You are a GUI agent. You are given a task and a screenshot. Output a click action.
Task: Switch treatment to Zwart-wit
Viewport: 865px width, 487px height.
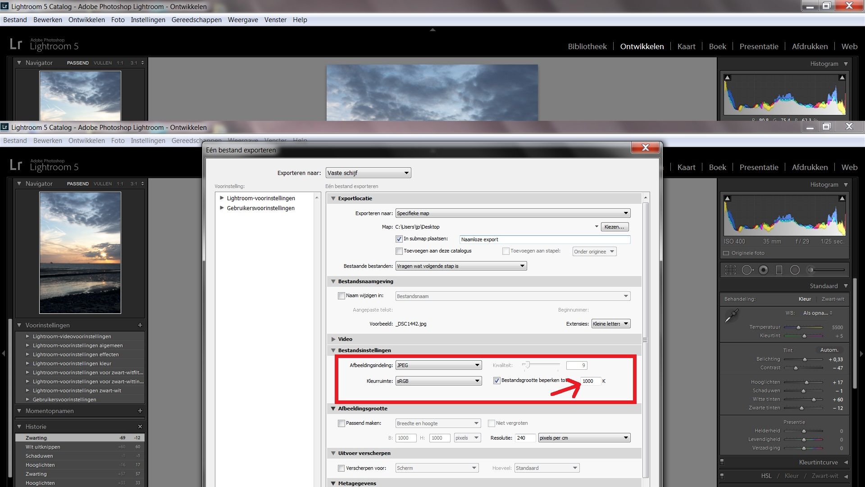(833, 299)
